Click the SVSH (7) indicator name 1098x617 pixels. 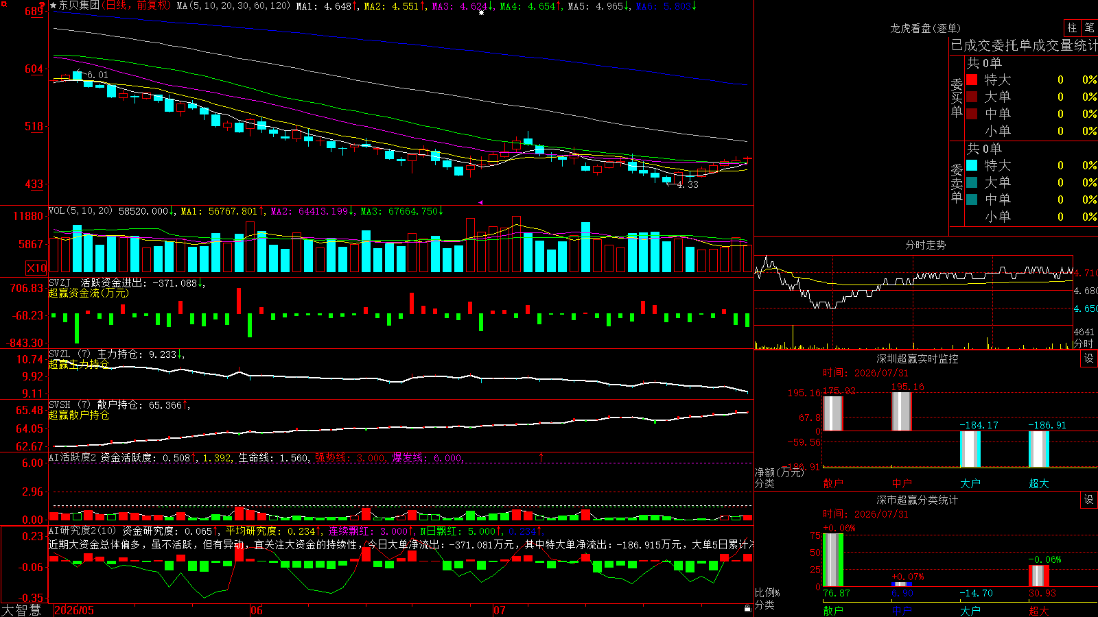(69, 404)
